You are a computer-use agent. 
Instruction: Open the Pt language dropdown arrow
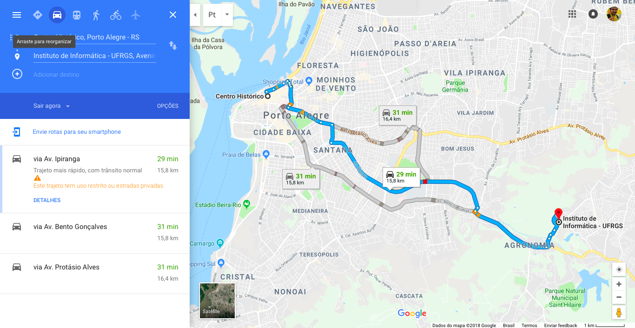(227, 15)
